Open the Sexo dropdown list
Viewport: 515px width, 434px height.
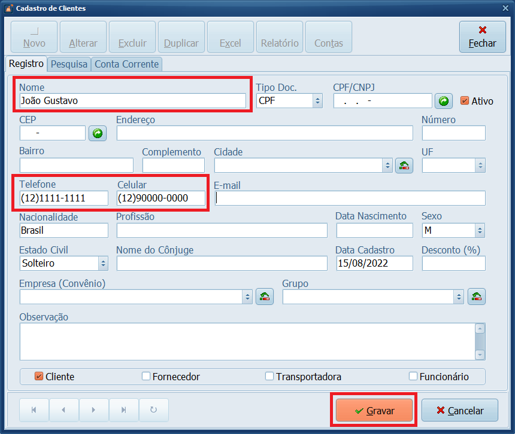pyautogui.click(x=480, y=230)
